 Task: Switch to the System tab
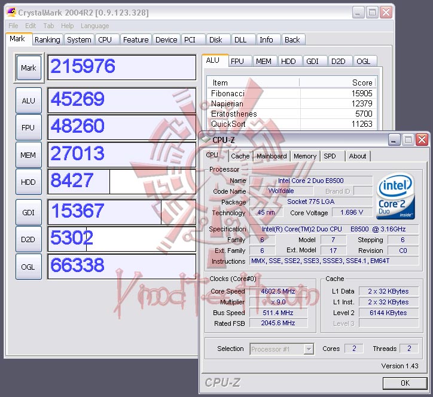(x=79, y=39)
